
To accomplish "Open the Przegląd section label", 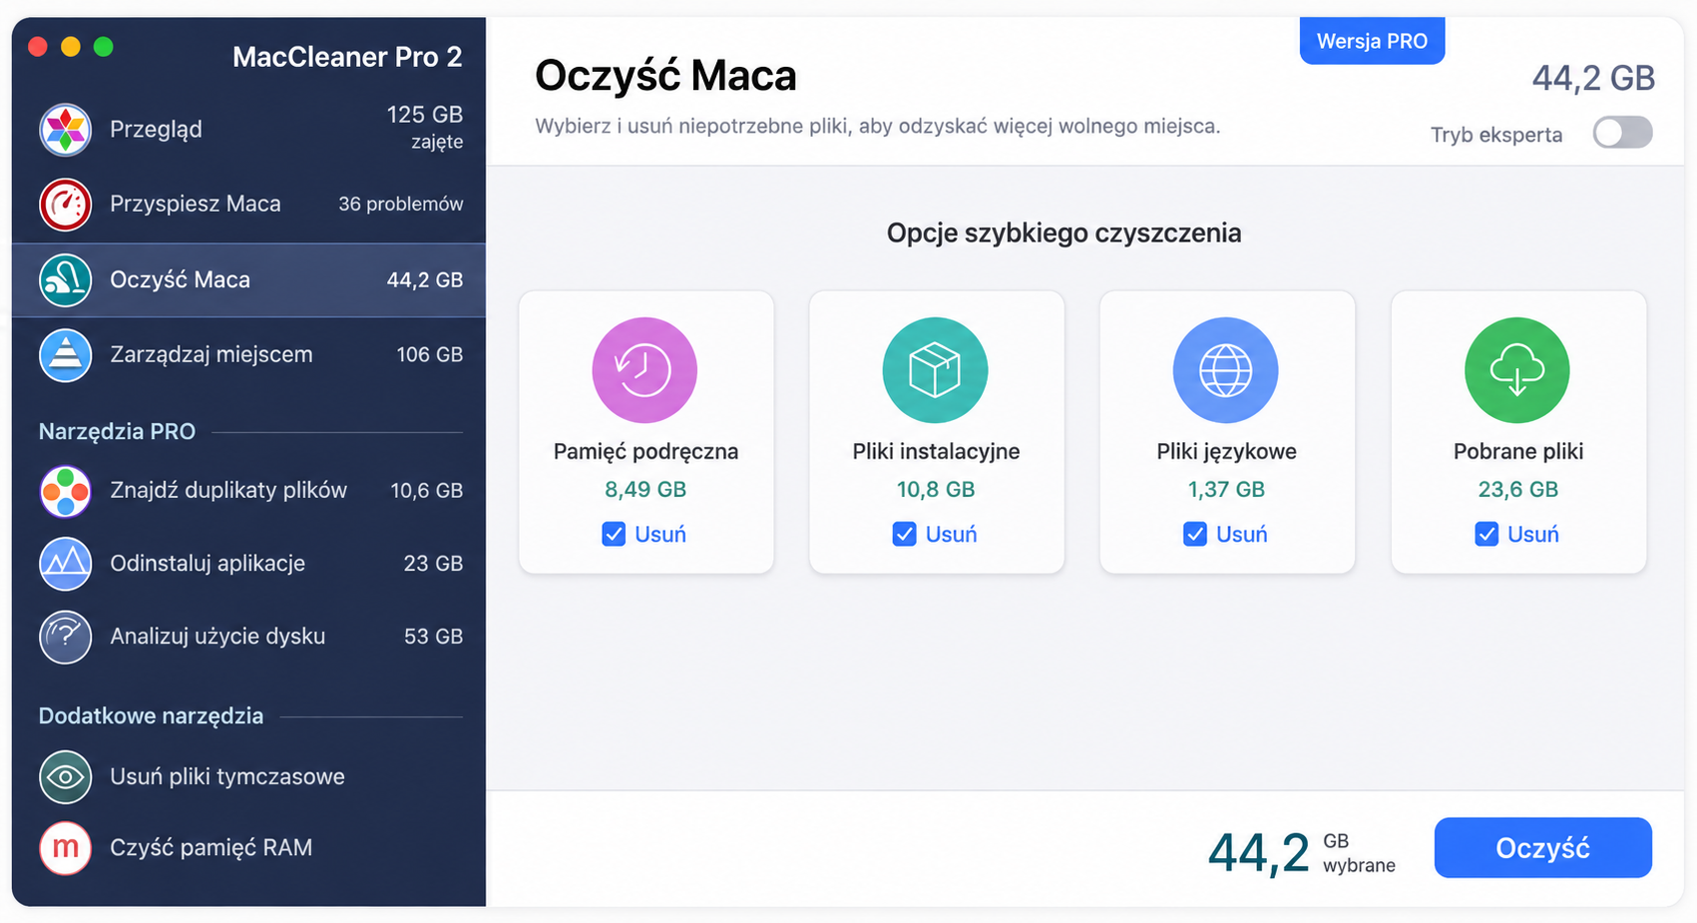I will [x=156, y=130].
